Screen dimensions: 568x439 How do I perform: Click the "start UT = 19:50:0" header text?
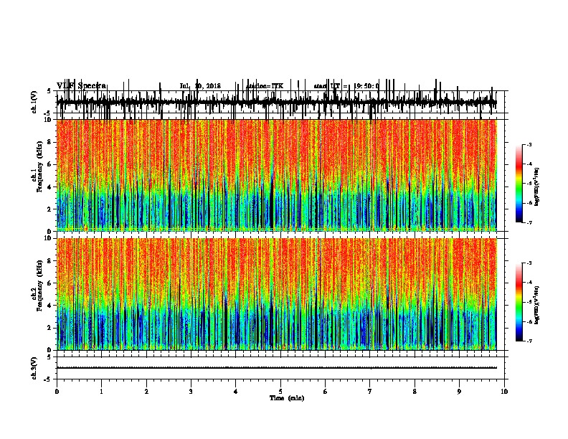346,86
